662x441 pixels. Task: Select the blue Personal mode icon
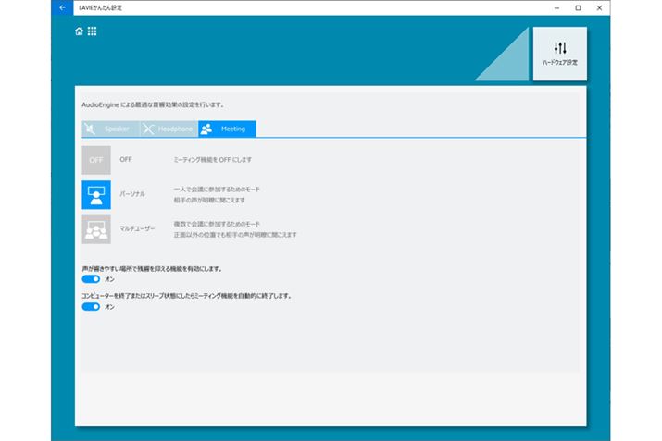point(96,194)
